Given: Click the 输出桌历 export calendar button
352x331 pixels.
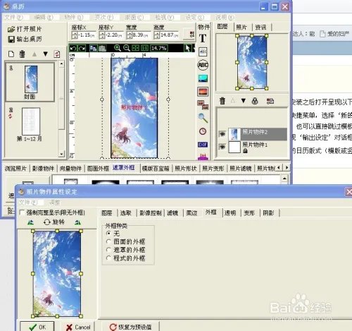Looking at the screenshot, I should point(25,39).
